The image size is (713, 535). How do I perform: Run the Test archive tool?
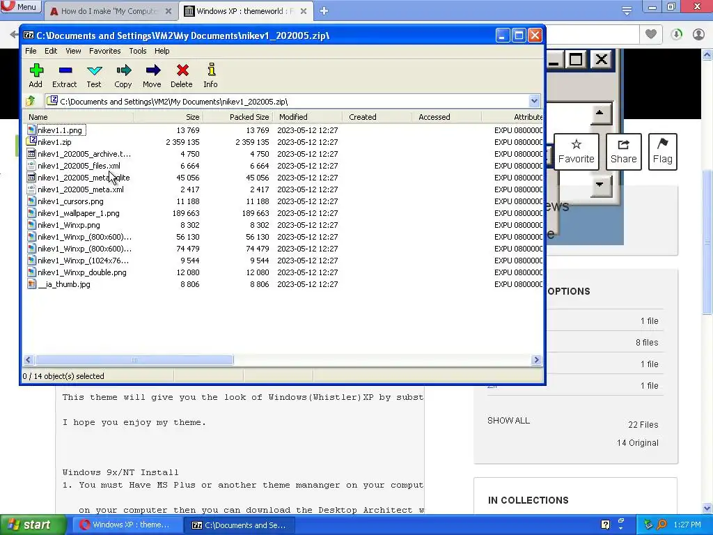click(x=94, y=75)
